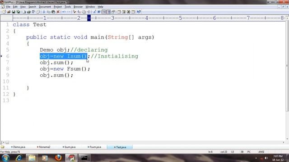This screenshot has height=162, width=289.
Task: Select the Test.java document tab
Action: (120, 147)
